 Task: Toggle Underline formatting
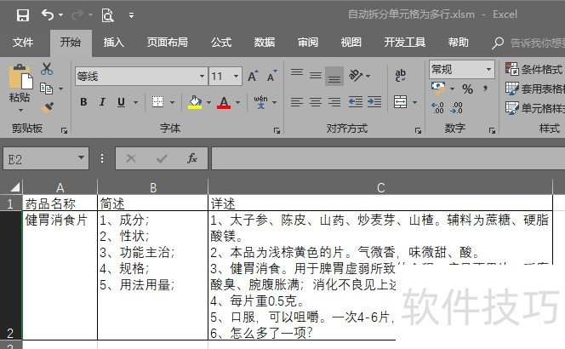[121, 102]
